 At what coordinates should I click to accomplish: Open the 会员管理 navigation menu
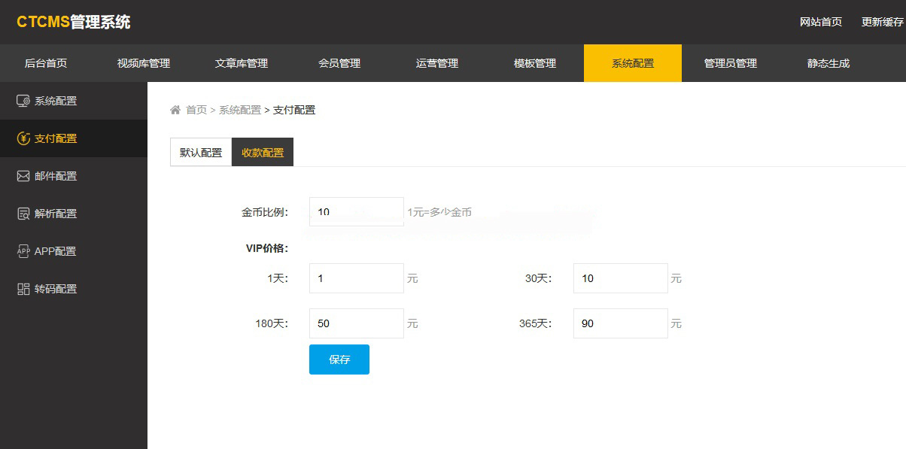click(339, 63)
